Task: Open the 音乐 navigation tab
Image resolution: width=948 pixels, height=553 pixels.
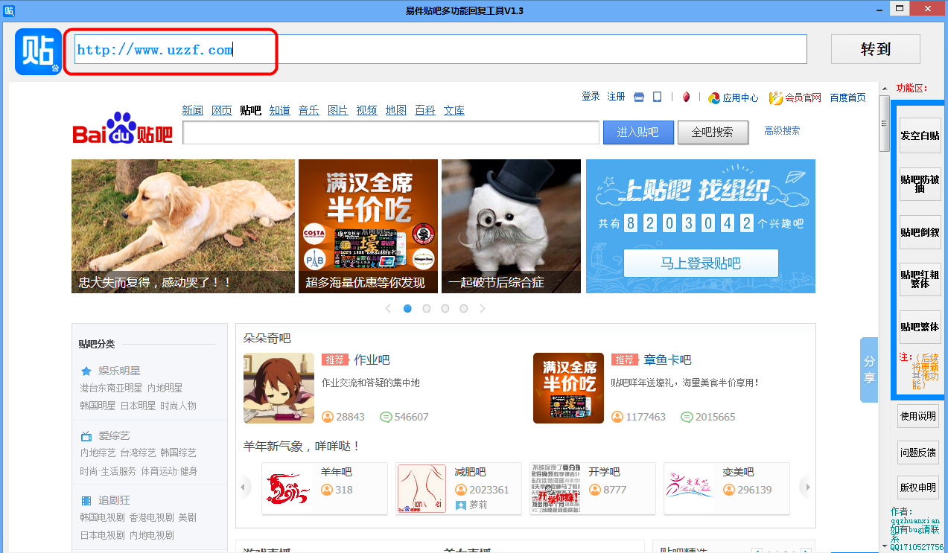Action: pyautogui.click(x=309, y=110)
